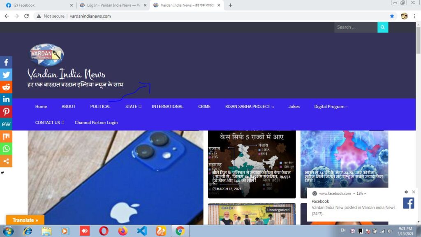Dismiss the Facebook notification popup

pos(414,192)
